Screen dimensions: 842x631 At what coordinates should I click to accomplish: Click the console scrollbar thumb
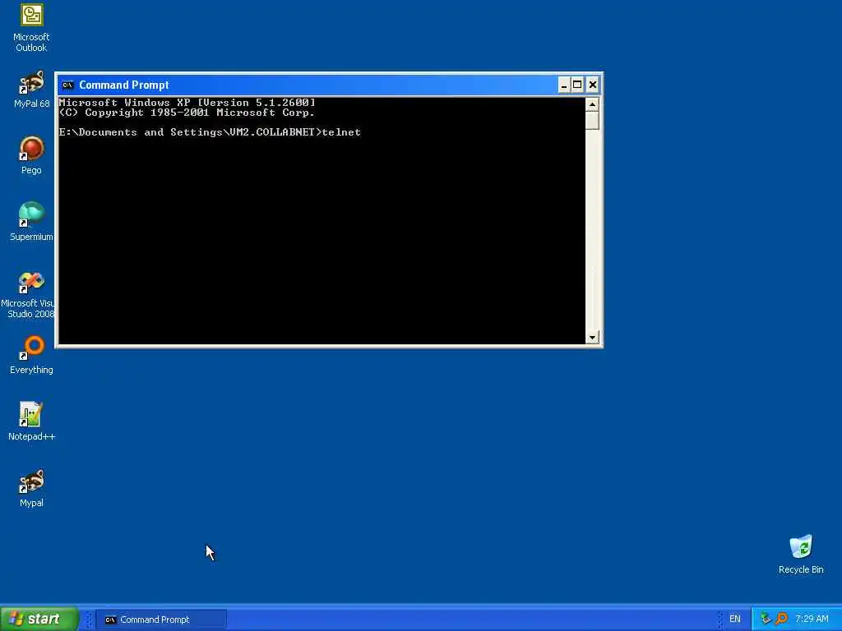pos(592,121)
